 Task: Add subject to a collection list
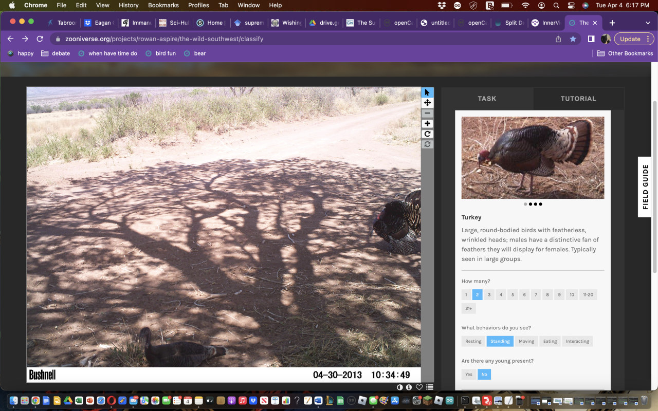click(x=430, y=387)
